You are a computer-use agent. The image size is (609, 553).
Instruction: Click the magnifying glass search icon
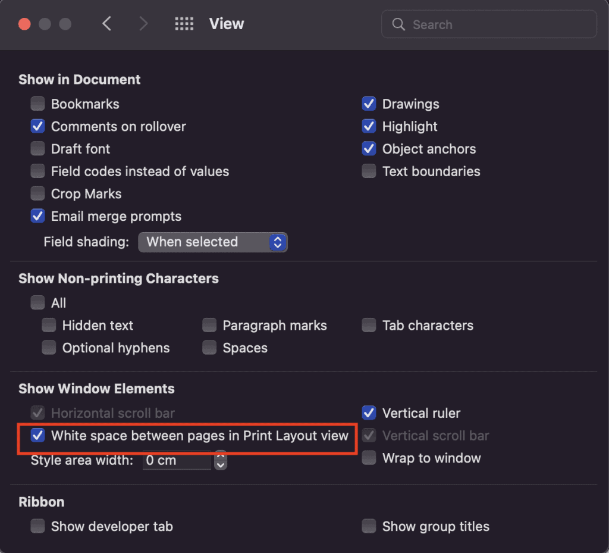click(398, 24)
